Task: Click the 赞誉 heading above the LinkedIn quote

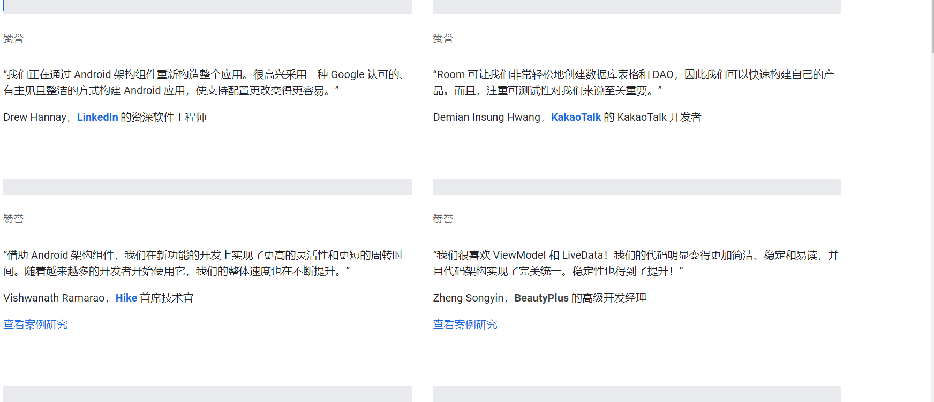Action: tap(13, 38)
